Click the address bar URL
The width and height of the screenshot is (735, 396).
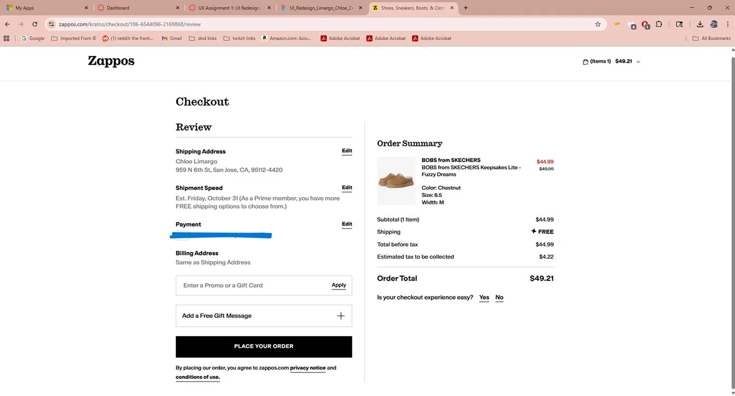130,24
